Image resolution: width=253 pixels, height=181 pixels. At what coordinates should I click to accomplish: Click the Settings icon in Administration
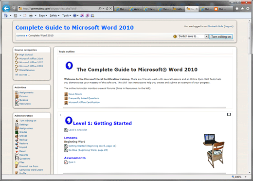17,125
